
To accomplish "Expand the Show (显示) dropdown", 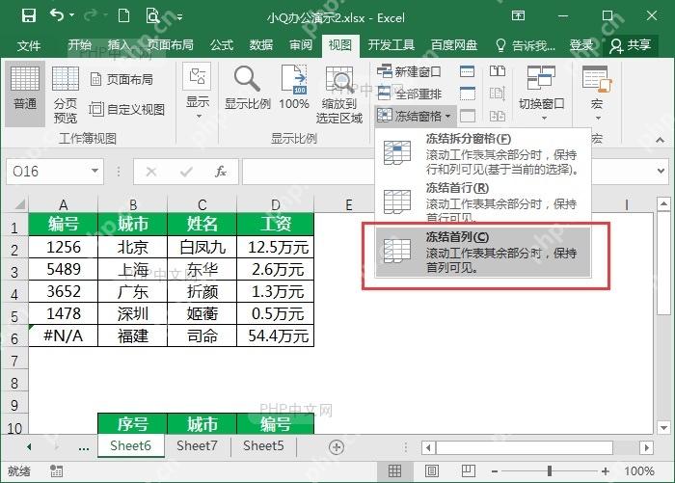I will point(198,93).
